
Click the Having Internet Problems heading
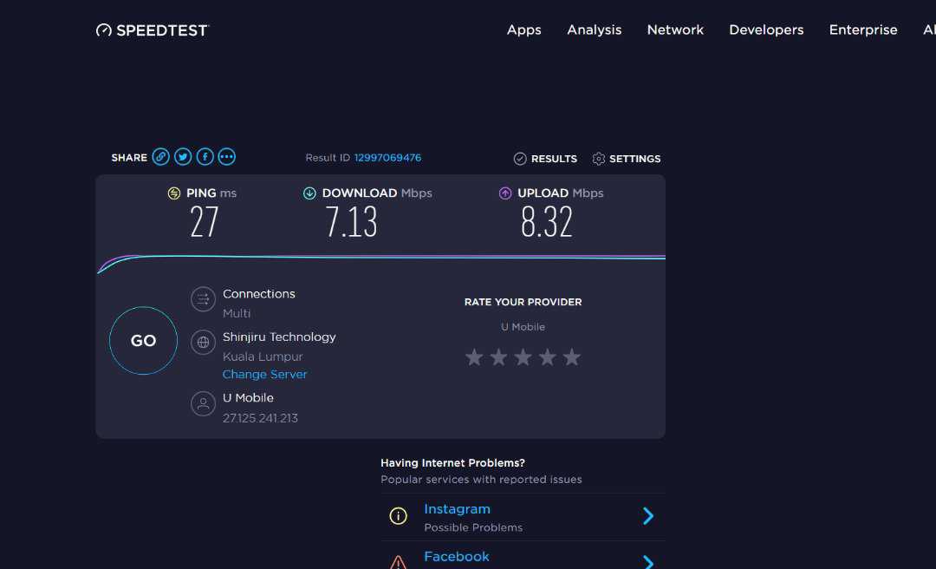click(x=452, y=463)
